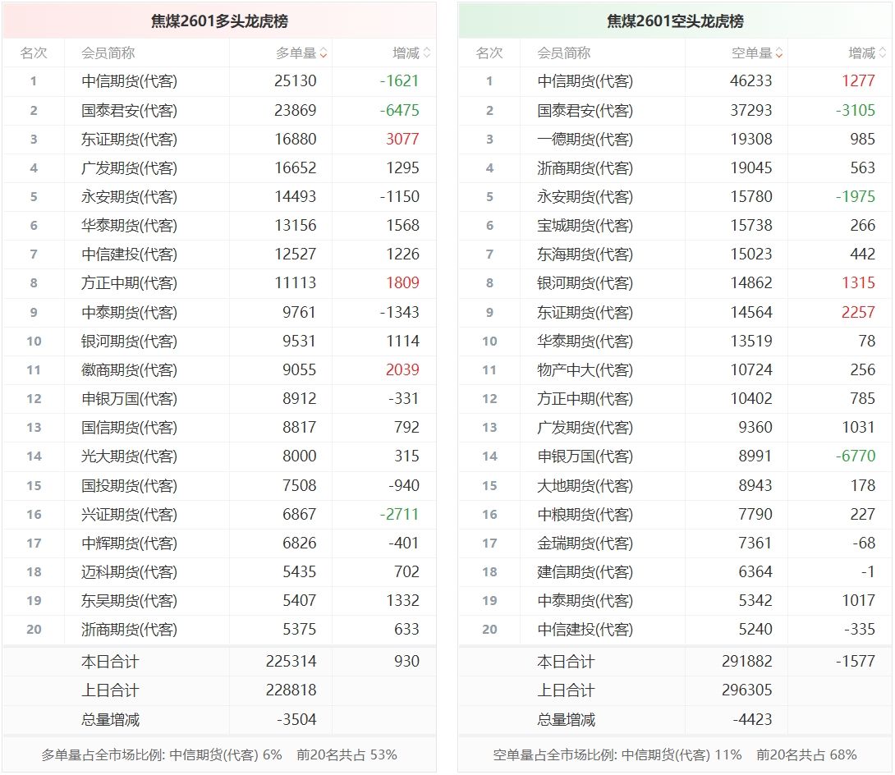Click 空单量占全市场比例 footer text
Screen dimensions: 895x775
[675, 755]
